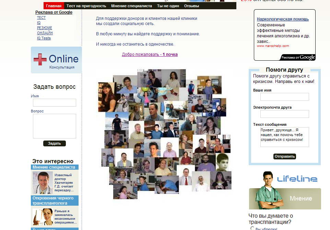
Task: Go to Мнение специалиста in the top menu
Action: pyautogui.click(x=131, y=6)
